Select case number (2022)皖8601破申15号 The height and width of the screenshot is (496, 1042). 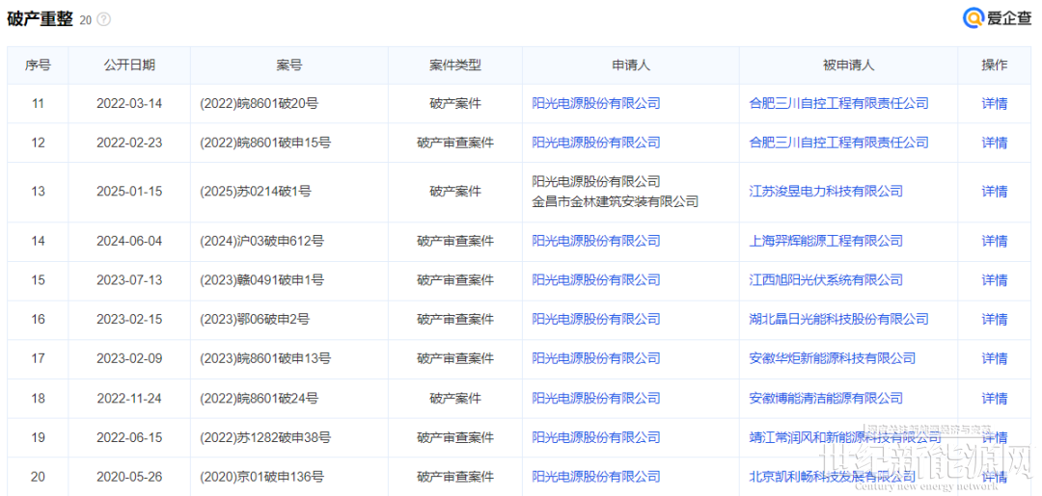265,143
